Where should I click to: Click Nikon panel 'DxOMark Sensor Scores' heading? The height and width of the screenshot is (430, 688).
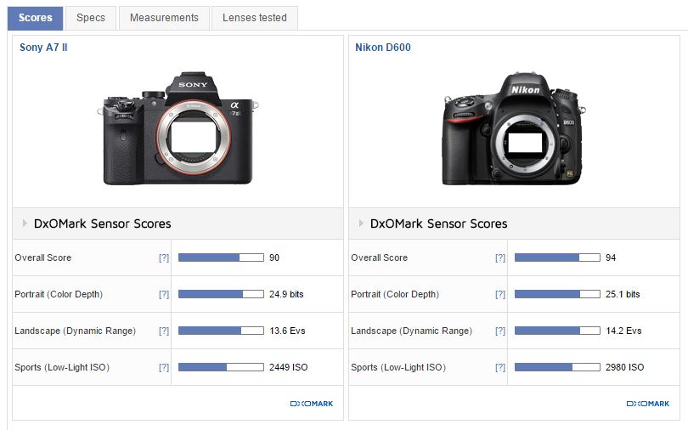[x=439, y=223]
